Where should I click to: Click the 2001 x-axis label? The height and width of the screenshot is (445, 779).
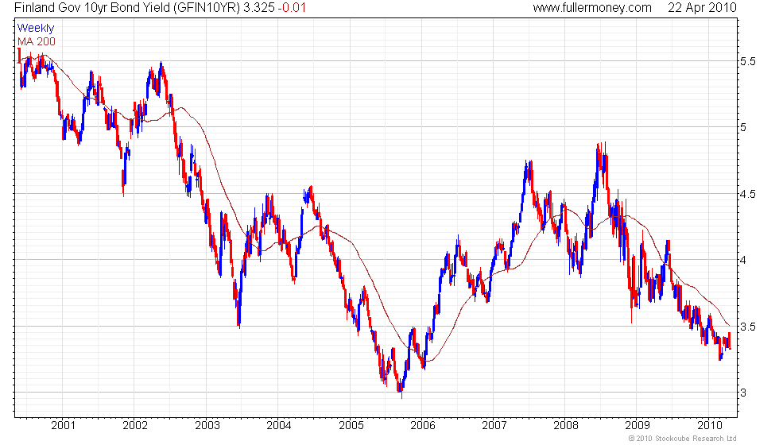coord(63,425)
